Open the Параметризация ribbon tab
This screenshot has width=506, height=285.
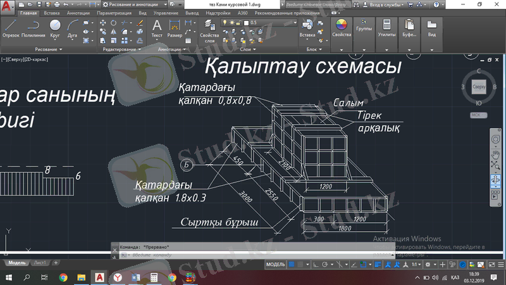tap(114, 13)
